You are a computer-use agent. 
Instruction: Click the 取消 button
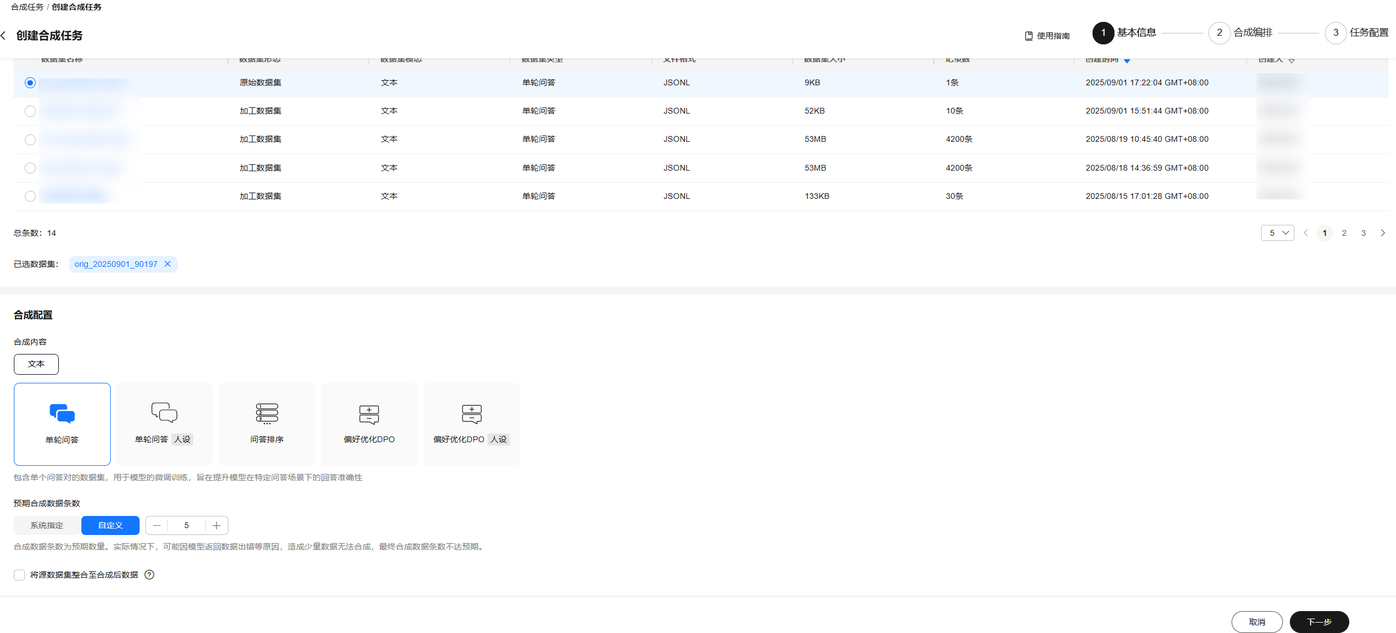pyautogui.click(x=1256, y=622)
